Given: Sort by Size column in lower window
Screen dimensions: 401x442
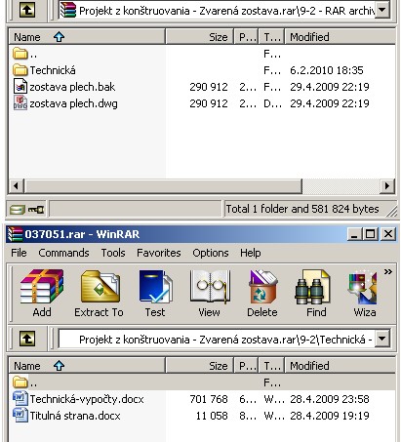Looking at the screenshot, I should click(x=199, y=366).
